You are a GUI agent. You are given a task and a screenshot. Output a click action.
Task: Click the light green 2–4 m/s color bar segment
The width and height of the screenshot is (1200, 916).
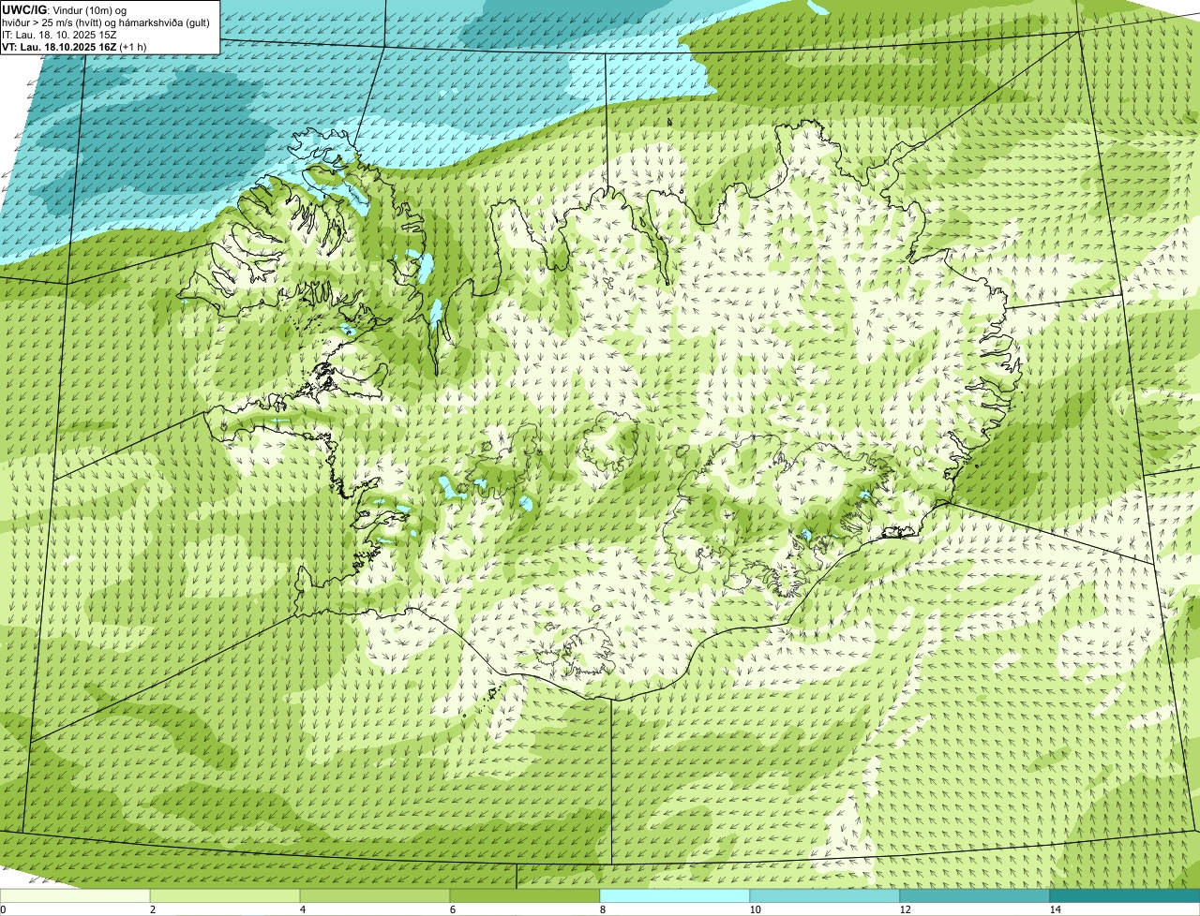[225, 895]
